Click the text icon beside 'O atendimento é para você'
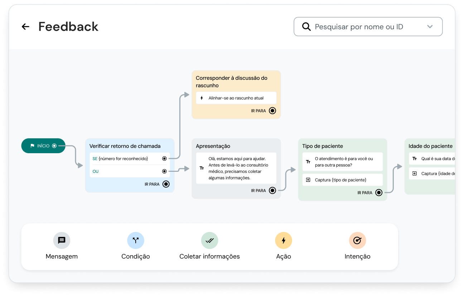The image size is (464, 296). click(308, 162)
